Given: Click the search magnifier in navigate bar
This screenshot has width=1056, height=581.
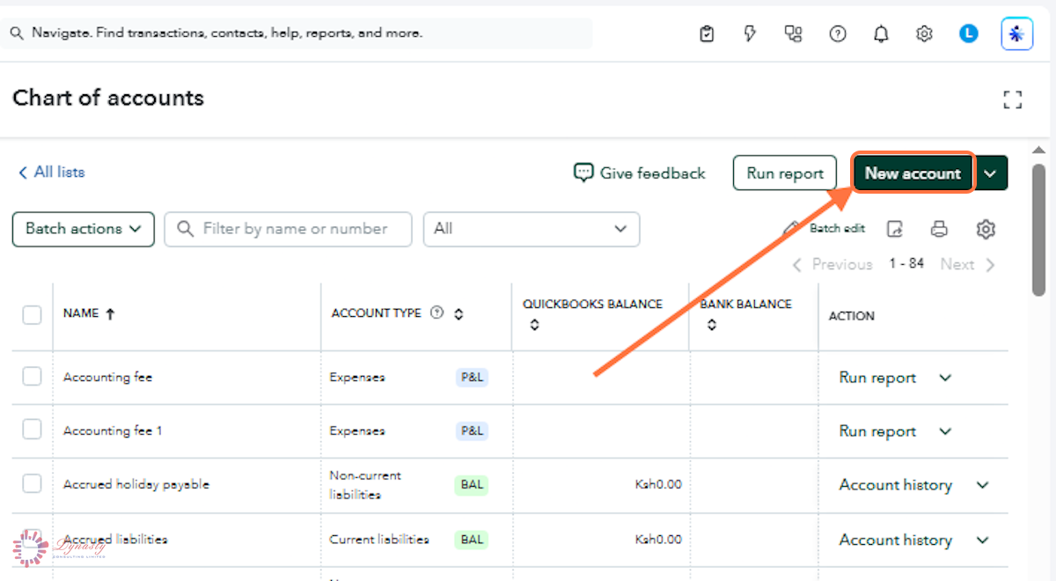Looking at the screenshot, I should click(x=17, y=33).
